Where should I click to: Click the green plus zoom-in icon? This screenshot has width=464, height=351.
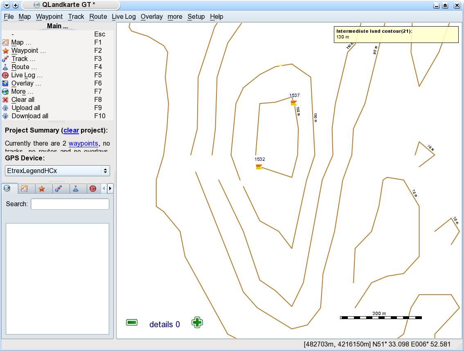pyautogui.click(x=197, y=322)
